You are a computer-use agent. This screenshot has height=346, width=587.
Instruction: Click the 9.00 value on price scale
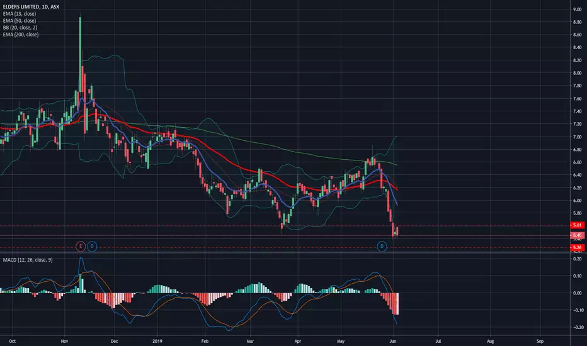point(577,9)
